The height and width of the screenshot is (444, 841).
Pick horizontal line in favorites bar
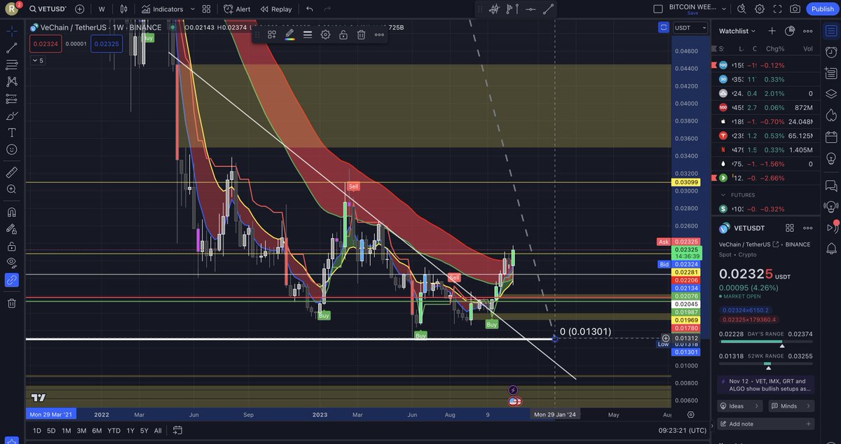[531, 9]
